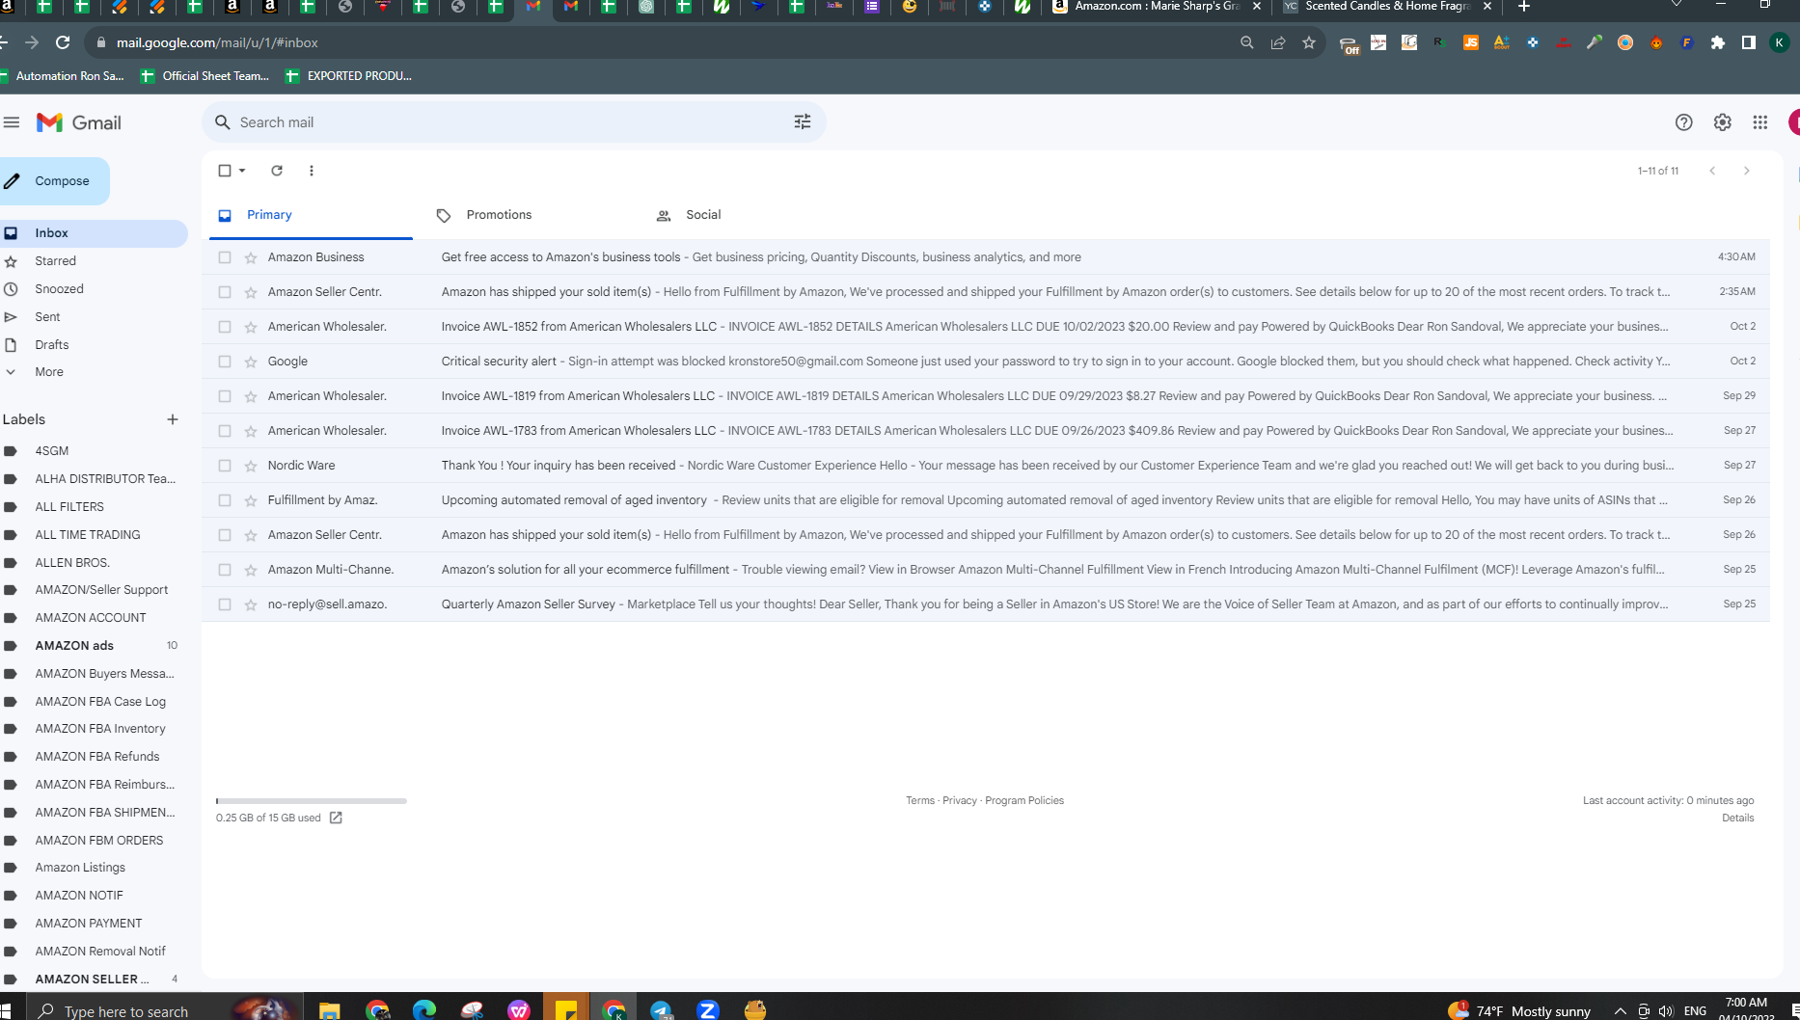Star the Google security alert email
The width and height of the screenshot is (1800, 1020).
tap(251, 362)
